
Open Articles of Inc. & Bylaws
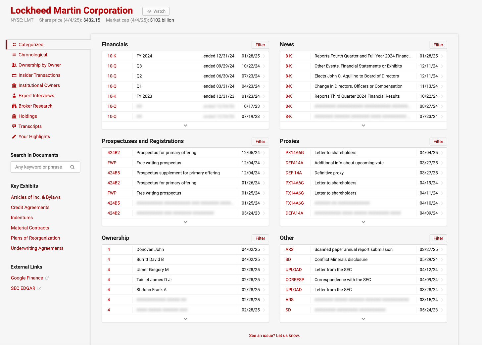point(36,197)
